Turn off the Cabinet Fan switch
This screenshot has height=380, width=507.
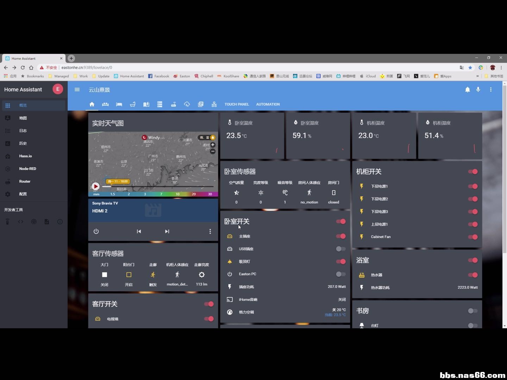point(472,237)
